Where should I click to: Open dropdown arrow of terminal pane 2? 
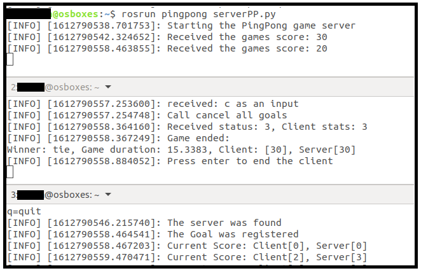(108, 87)
